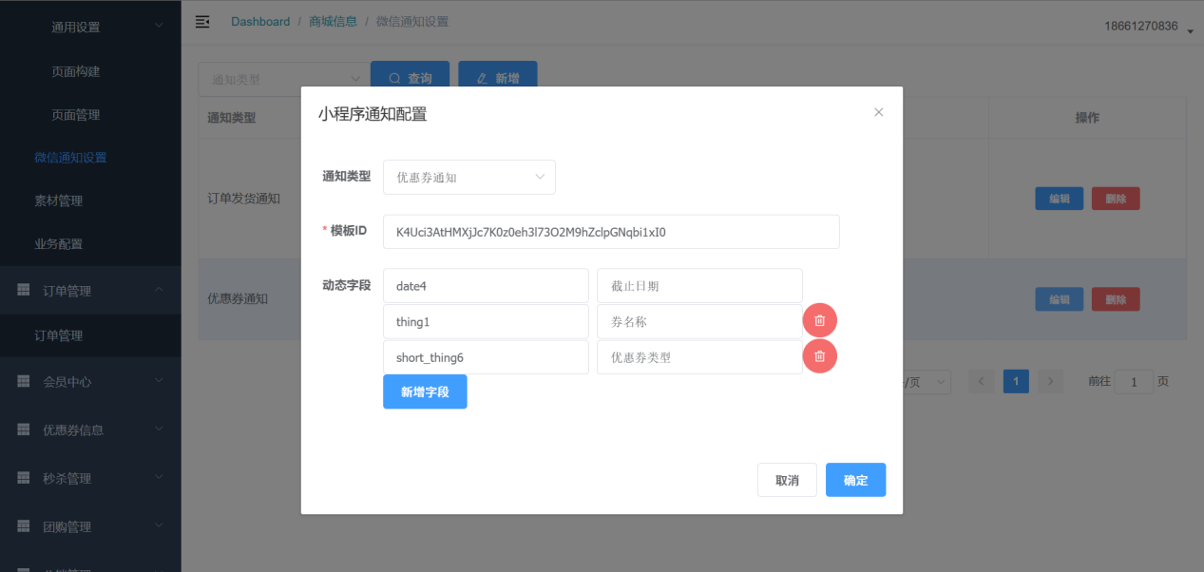Open 业务配置 in the sidebar

(59, 244)
